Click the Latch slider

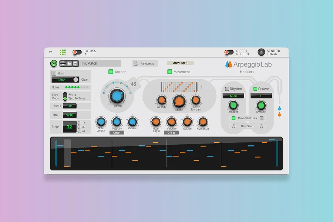65,80
